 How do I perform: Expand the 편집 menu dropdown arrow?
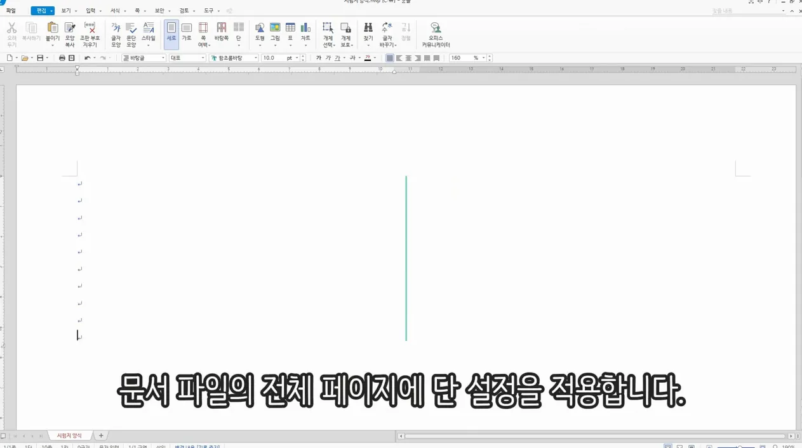[51, 11]
